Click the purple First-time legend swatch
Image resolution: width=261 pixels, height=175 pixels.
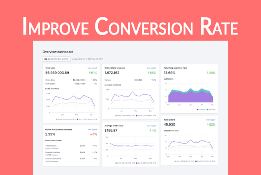tap(197, 110)
